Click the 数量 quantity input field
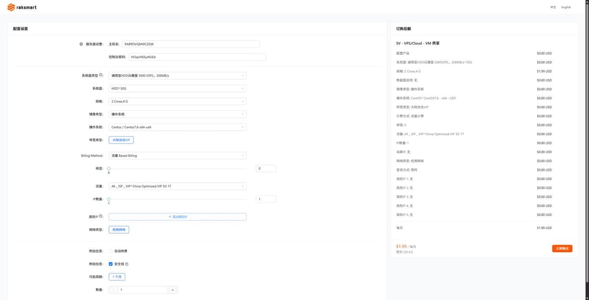Image resolution: width=589 pixels, height=300 pixels. click(x=143, y=290)
